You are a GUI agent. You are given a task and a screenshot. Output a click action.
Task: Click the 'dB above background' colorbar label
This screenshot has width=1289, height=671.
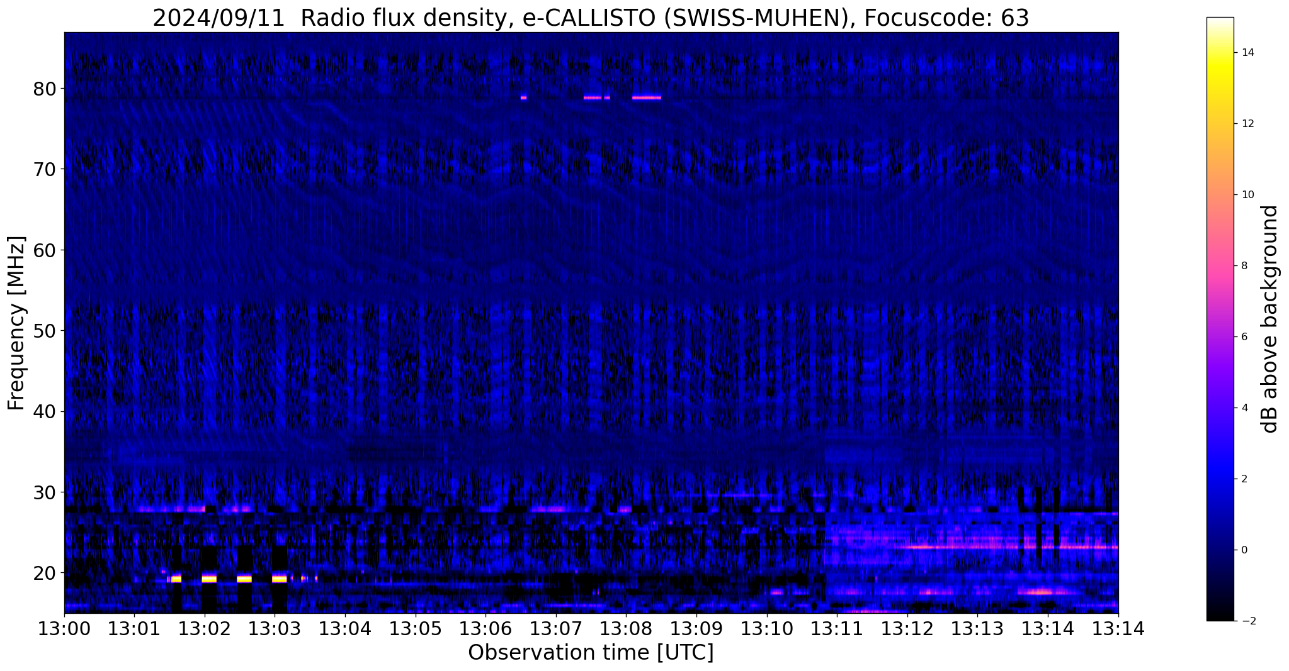(1270, 319)
